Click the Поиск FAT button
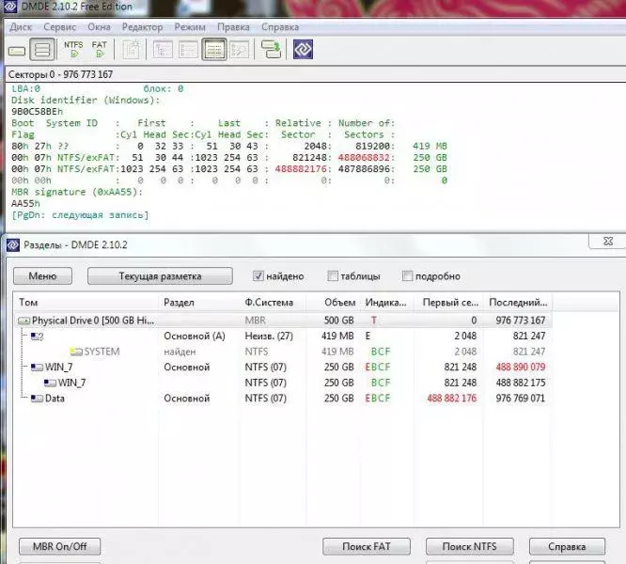This screenshot has width=626, height=564. pos(366,546)
